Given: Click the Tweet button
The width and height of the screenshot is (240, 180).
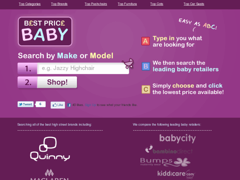Looking at the screenshot, I should [25, 104].
